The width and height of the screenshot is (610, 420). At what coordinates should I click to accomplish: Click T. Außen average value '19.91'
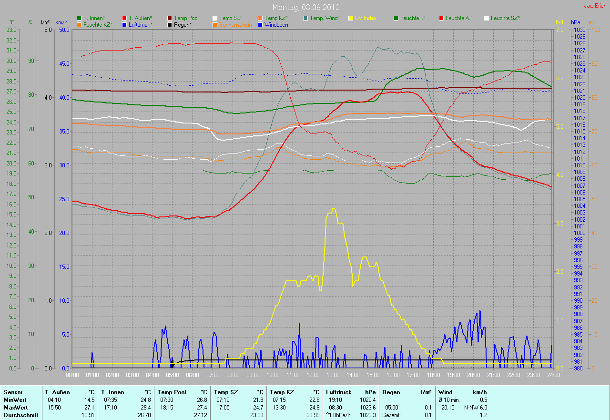88,415
